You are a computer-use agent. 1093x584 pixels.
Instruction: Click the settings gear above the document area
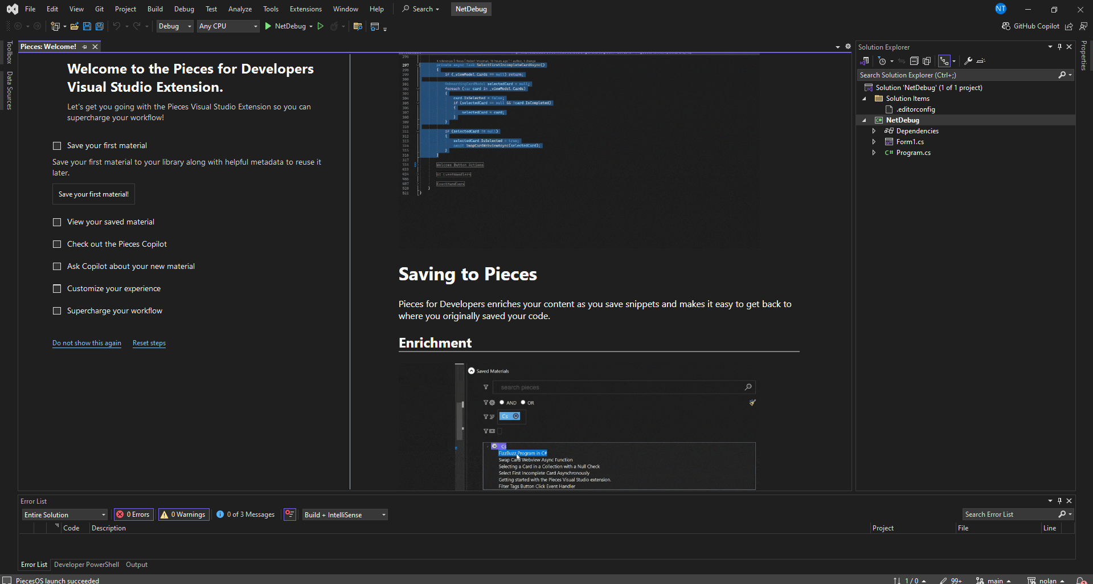click(x=848, y=47)
